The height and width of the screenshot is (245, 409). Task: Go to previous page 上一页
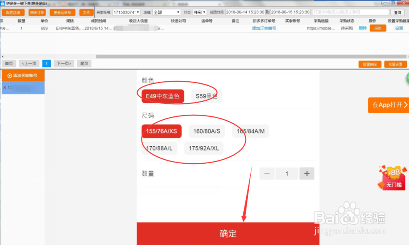click(x=29, y=64)
